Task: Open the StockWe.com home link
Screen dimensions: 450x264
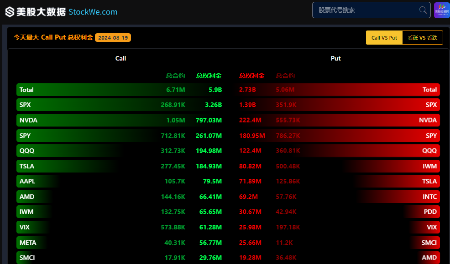Action: click(x=93, y=12)
